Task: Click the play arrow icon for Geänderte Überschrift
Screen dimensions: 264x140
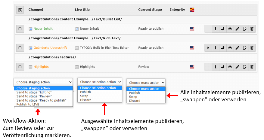Action: click(208, 48)
